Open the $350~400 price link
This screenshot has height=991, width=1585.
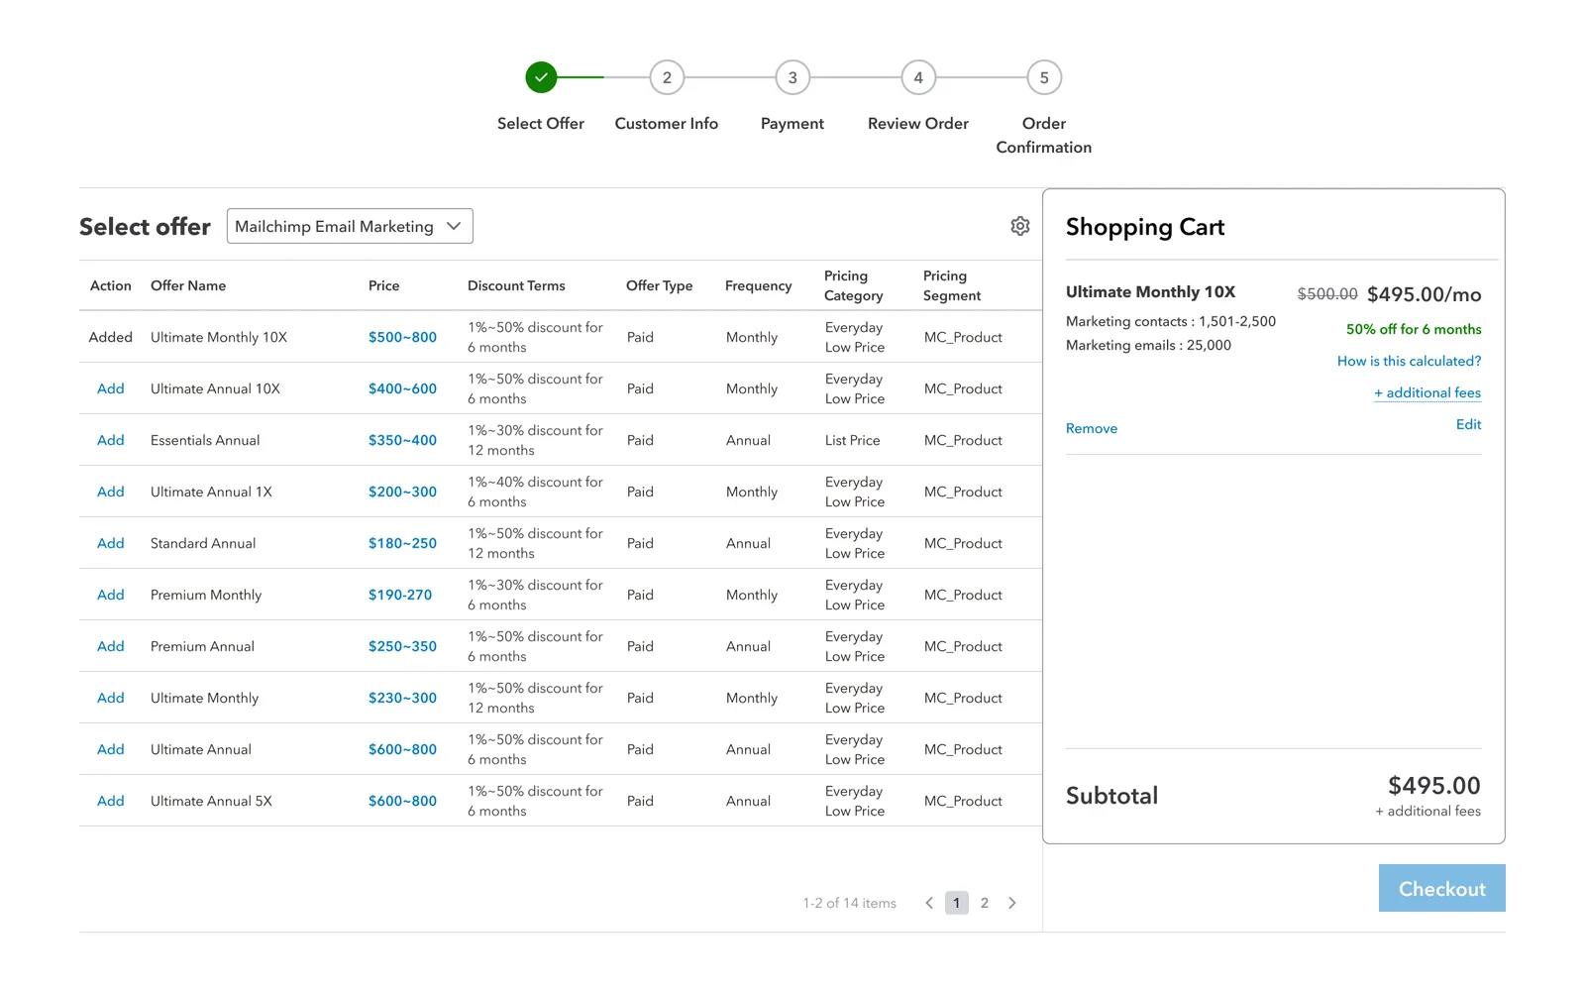402,440
